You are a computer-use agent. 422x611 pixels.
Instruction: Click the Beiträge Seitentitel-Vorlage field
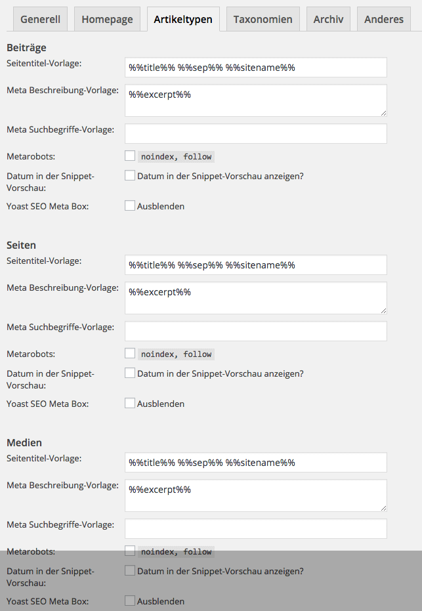coord(255,68)
